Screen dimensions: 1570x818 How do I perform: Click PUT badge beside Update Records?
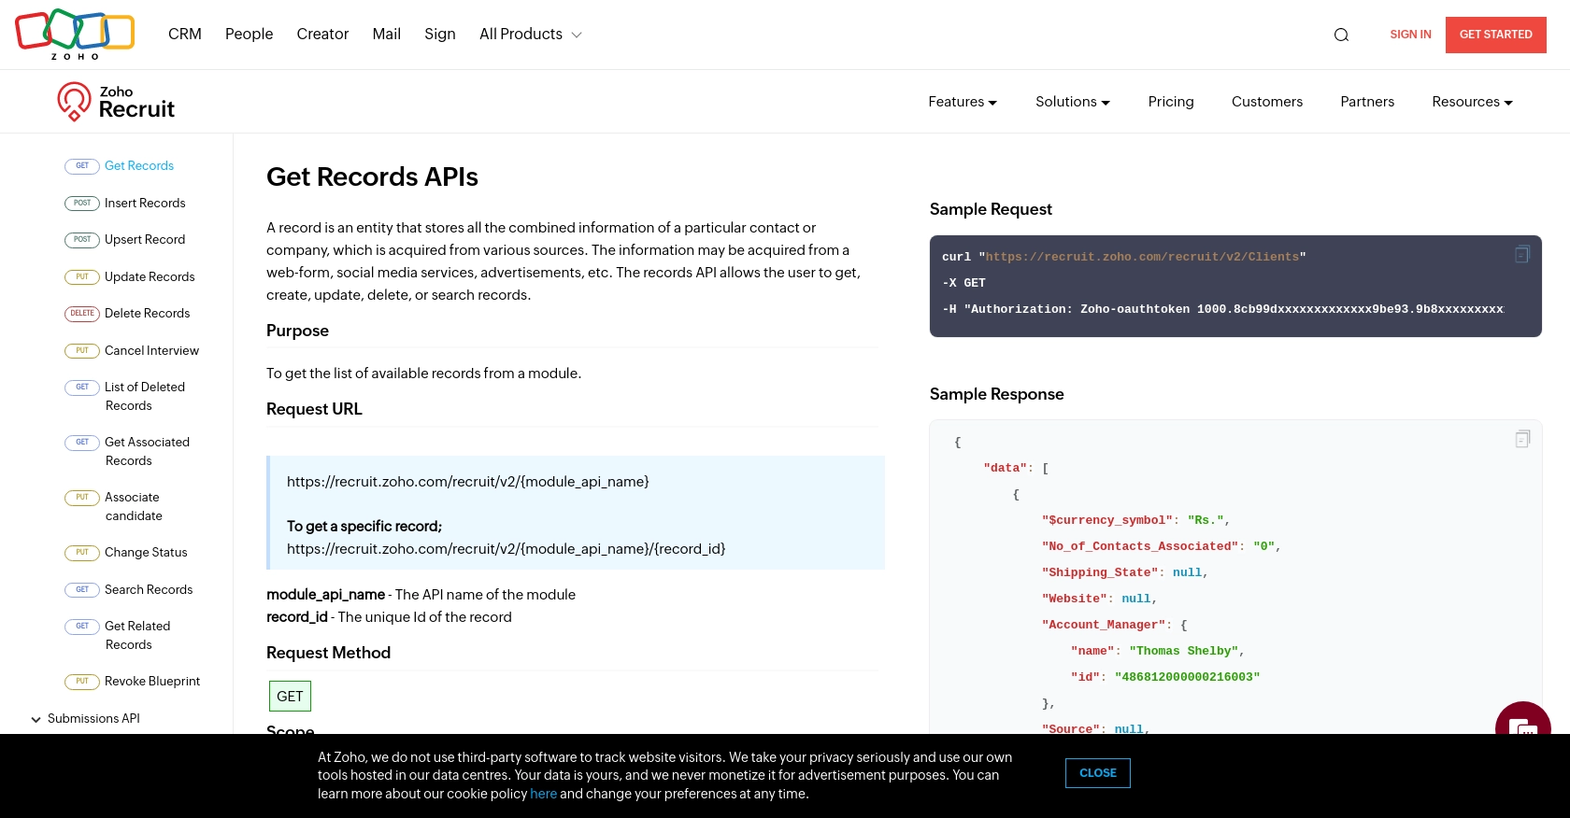pos(82,277)
